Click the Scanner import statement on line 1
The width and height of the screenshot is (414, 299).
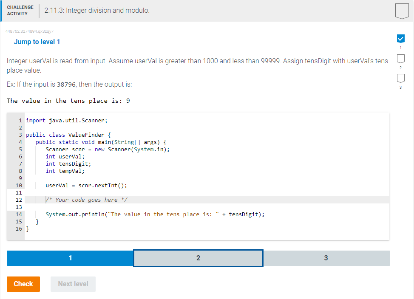tap(66, 120)
